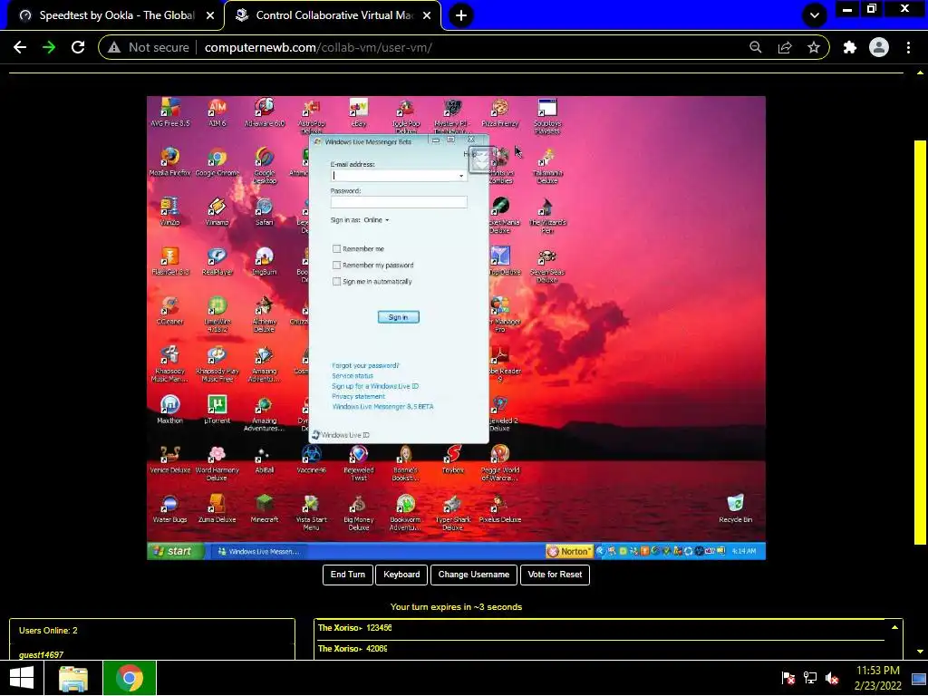The width and height of the screenshot is (928, 696).
Task: Select the Bejeweled Twist desktop icon
Action: pyautogui.click(x=359, y=463)
